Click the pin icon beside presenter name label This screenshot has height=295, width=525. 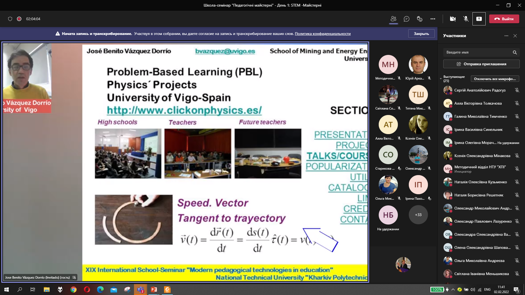[74, 278]
